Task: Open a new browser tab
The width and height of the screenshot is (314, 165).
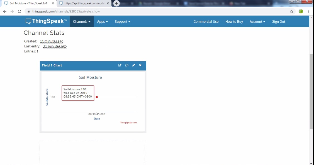Action: pos(116,3)
